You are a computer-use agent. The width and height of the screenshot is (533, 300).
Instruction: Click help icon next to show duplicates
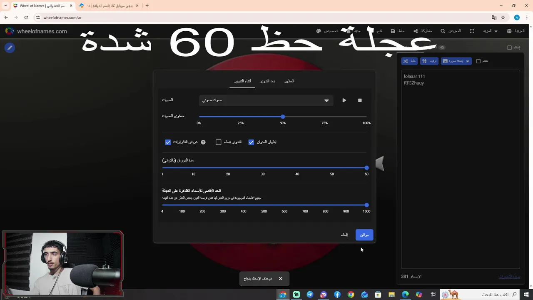(x=203, y=142)
